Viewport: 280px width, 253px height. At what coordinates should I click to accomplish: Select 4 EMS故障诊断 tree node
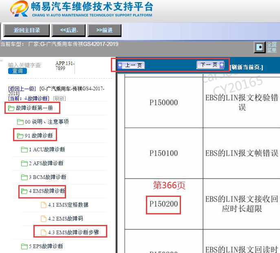pyautogui.click(x=47, y=191)
